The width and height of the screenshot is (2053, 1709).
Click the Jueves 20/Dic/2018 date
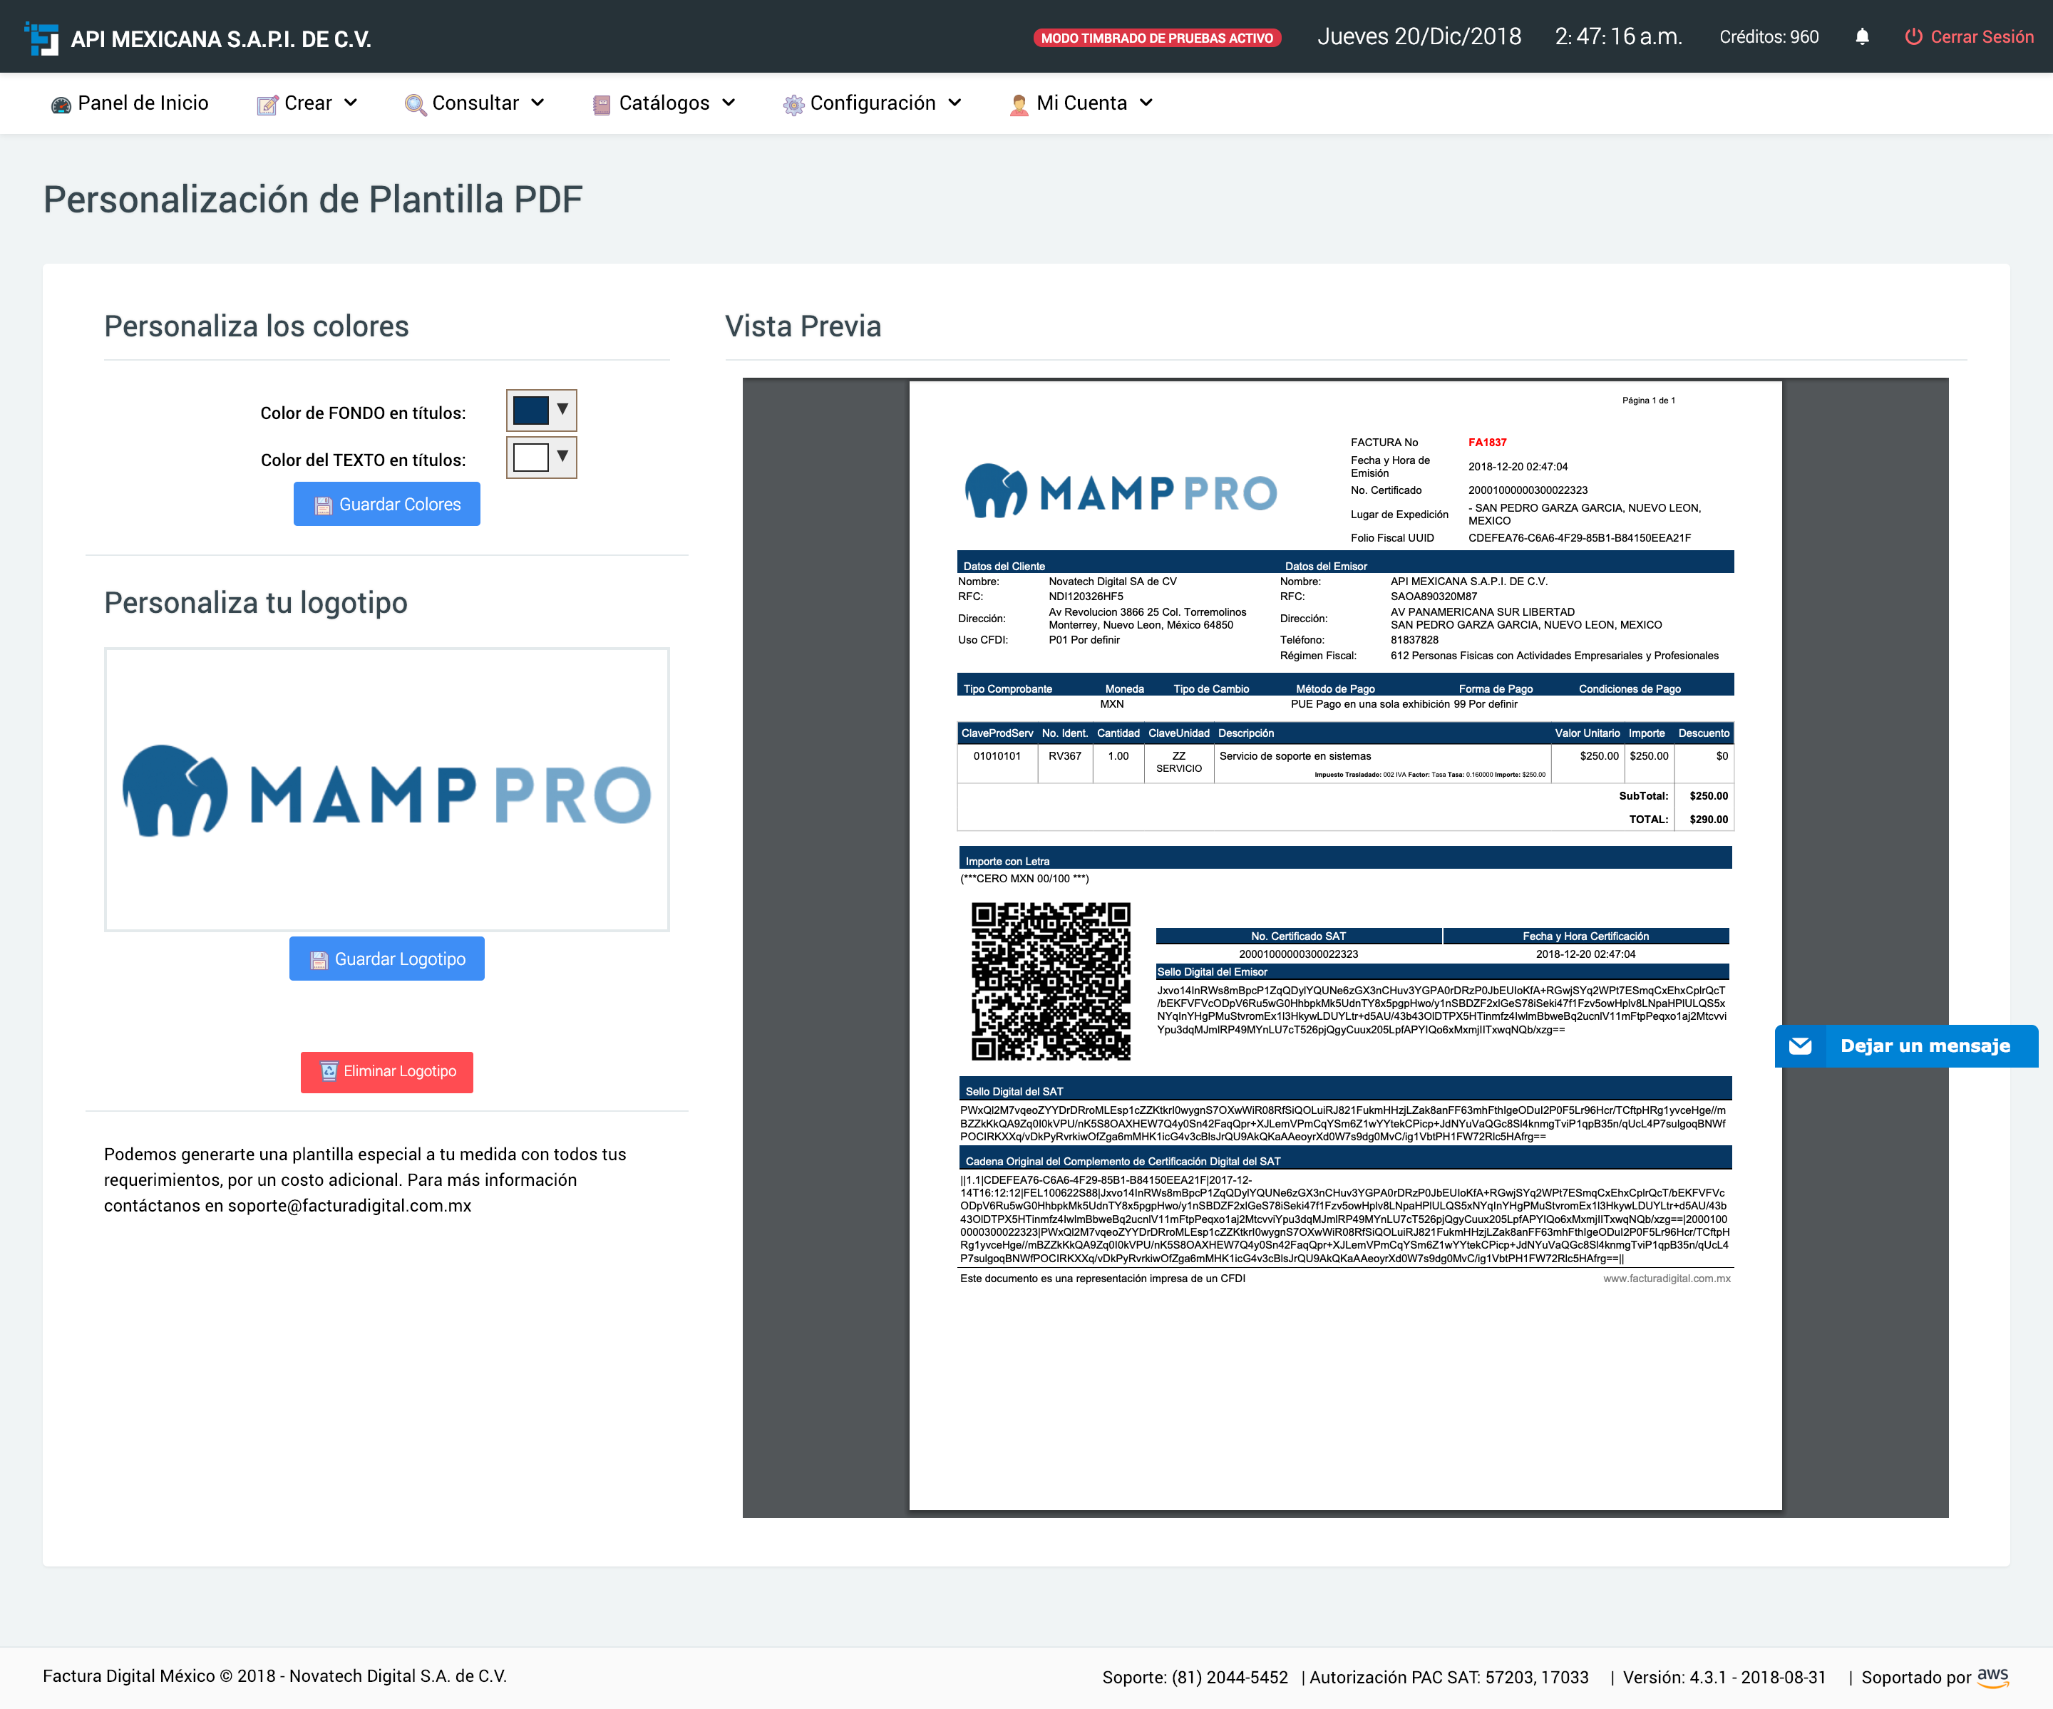(x=1419, y=37)
